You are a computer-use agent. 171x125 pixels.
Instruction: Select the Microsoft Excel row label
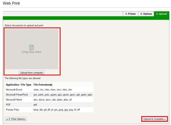point(14,90)
